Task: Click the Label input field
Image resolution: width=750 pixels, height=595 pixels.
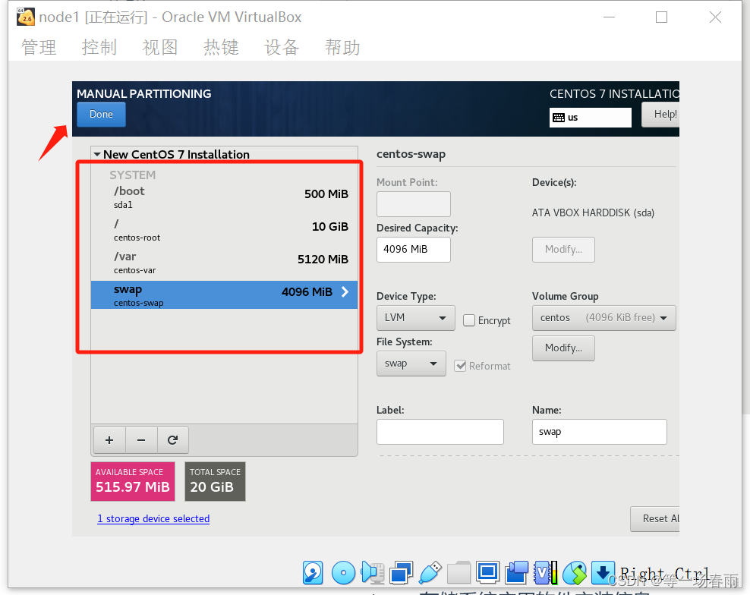Action: (440, 432)
